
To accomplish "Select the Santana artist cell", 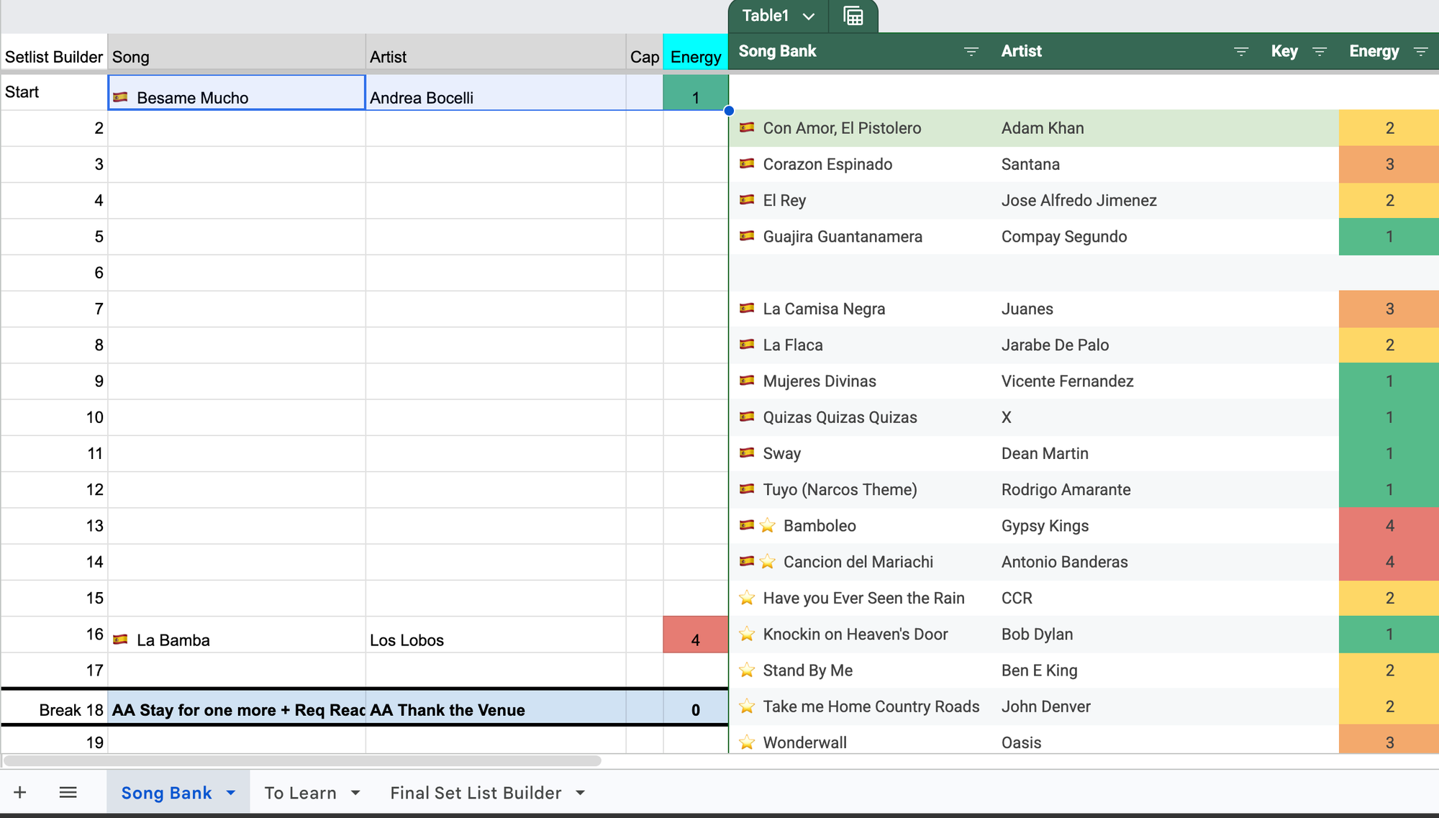I will (x=1128, y=165).
